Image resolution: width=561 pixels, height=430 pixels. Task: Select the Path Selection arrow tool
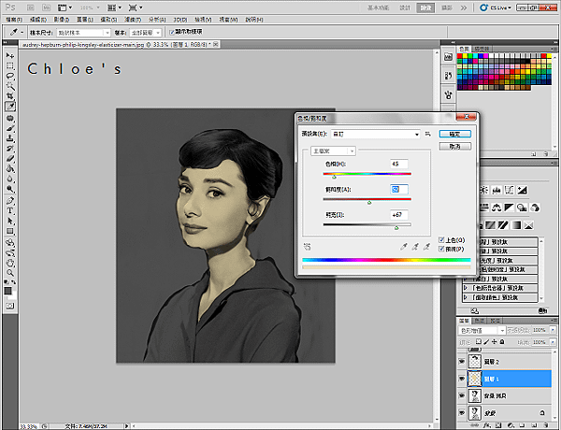tap(10, 221)
